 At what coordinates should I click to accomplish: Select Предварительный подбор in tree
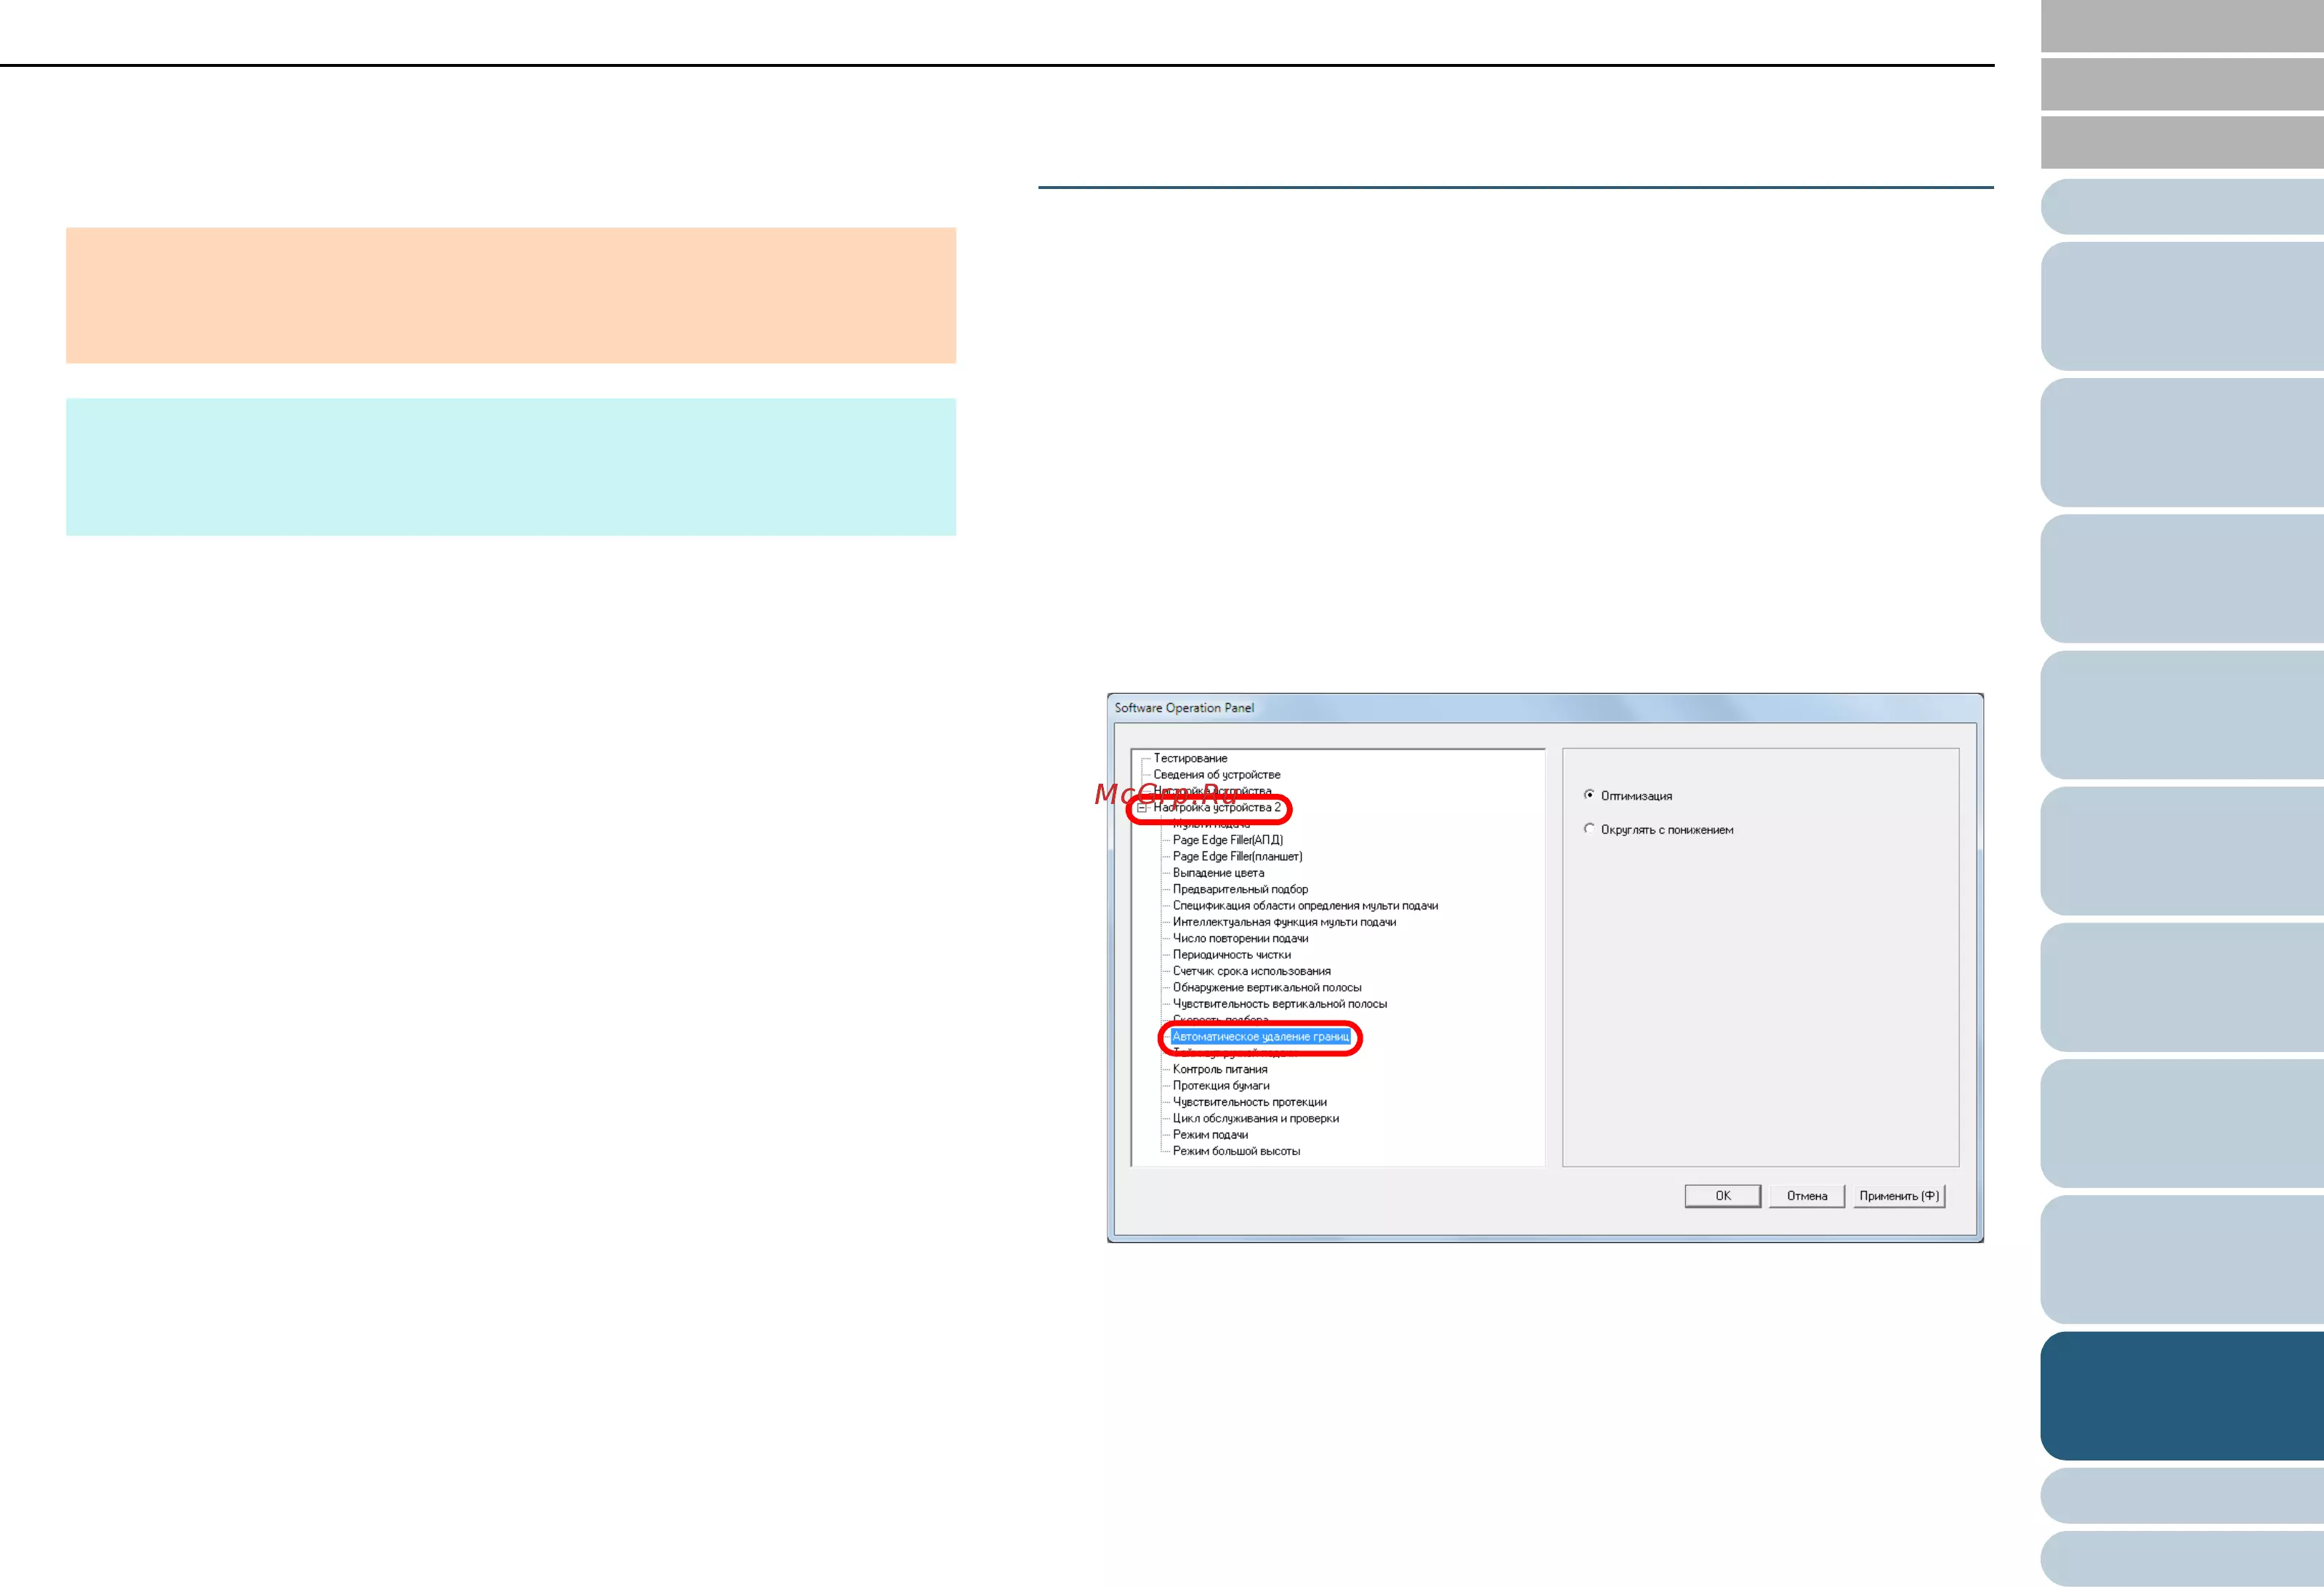1240,890
